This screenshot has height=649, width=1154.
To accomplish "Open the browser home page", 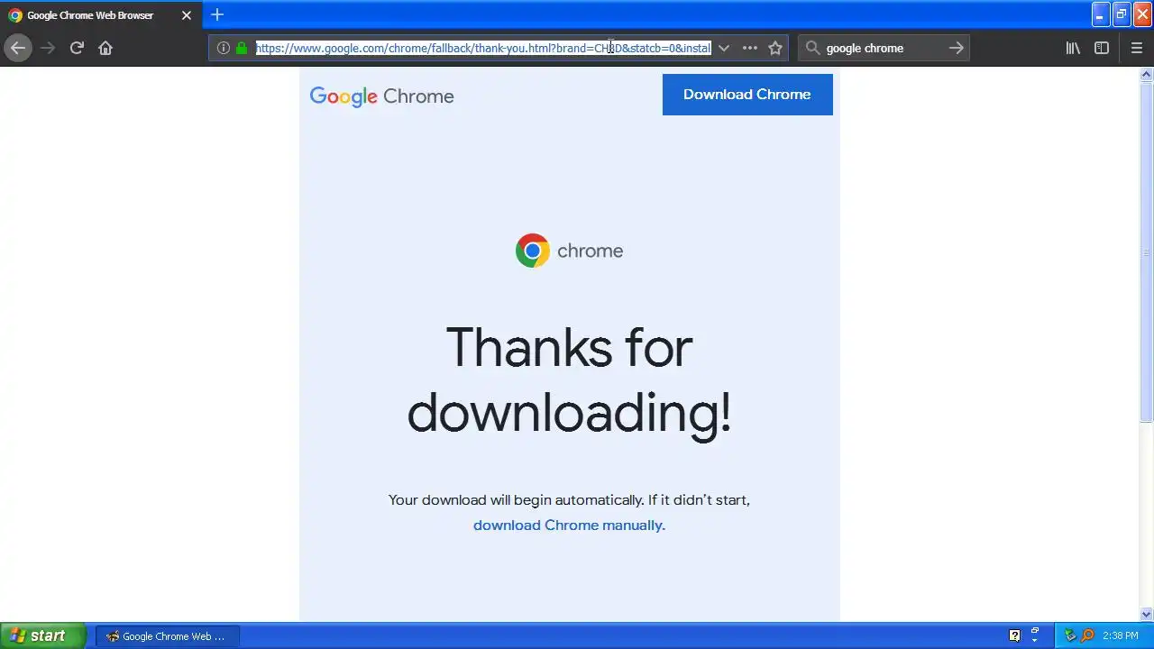I will [x=105, y=48].
